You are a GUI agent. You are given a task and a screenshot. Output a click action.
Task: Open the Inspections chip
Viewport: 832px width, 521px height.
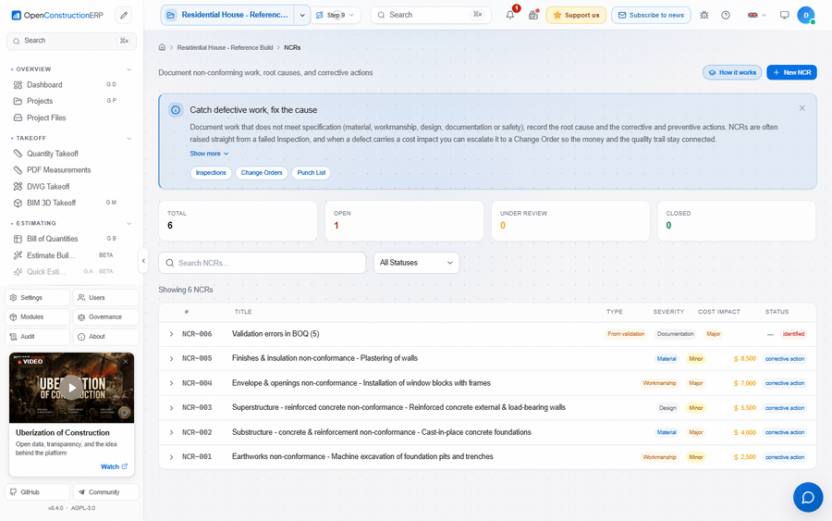tap(211, 173)
